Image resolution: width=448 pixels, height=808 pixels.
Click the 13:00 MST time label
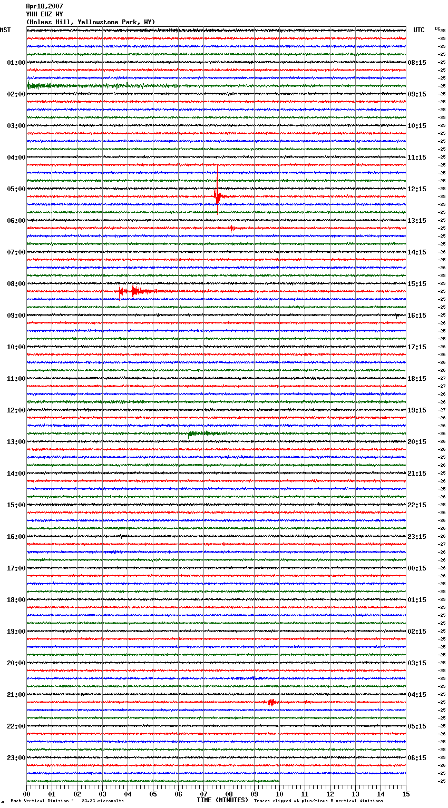point(16,442)
